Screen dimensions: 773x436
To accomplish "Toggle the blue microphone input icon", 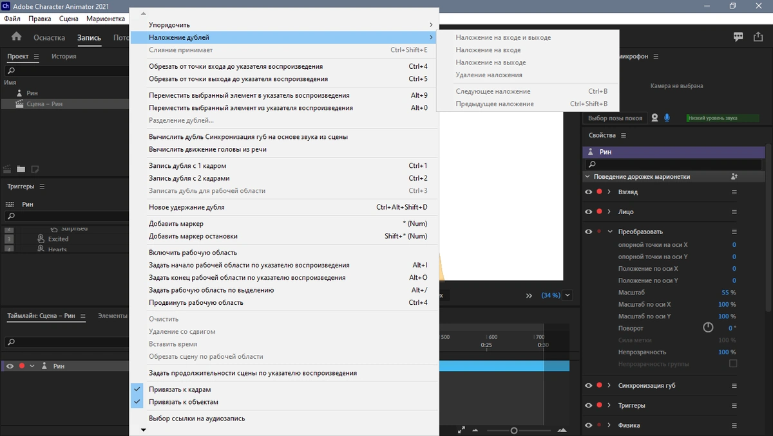I will tap(667, 118).
